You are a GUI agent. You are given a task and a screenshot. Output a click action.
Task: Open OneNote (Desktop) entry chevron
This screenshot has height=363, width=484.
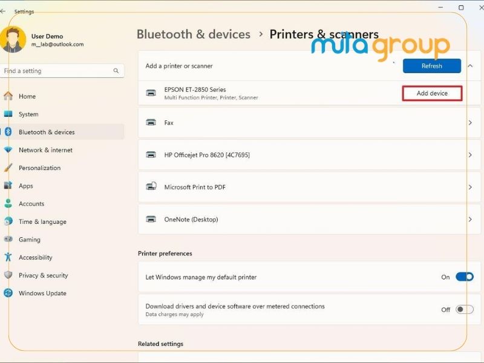pyautogui.click(x=470, y=219)
